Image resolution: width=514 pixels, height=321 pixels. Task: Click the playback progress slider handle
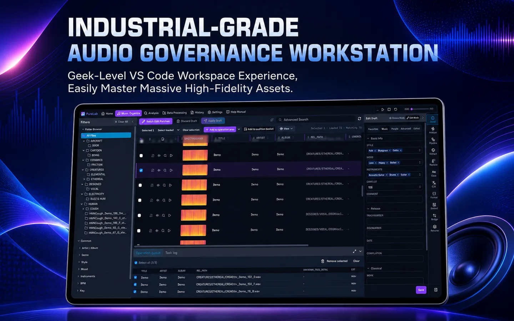(412, 109)
